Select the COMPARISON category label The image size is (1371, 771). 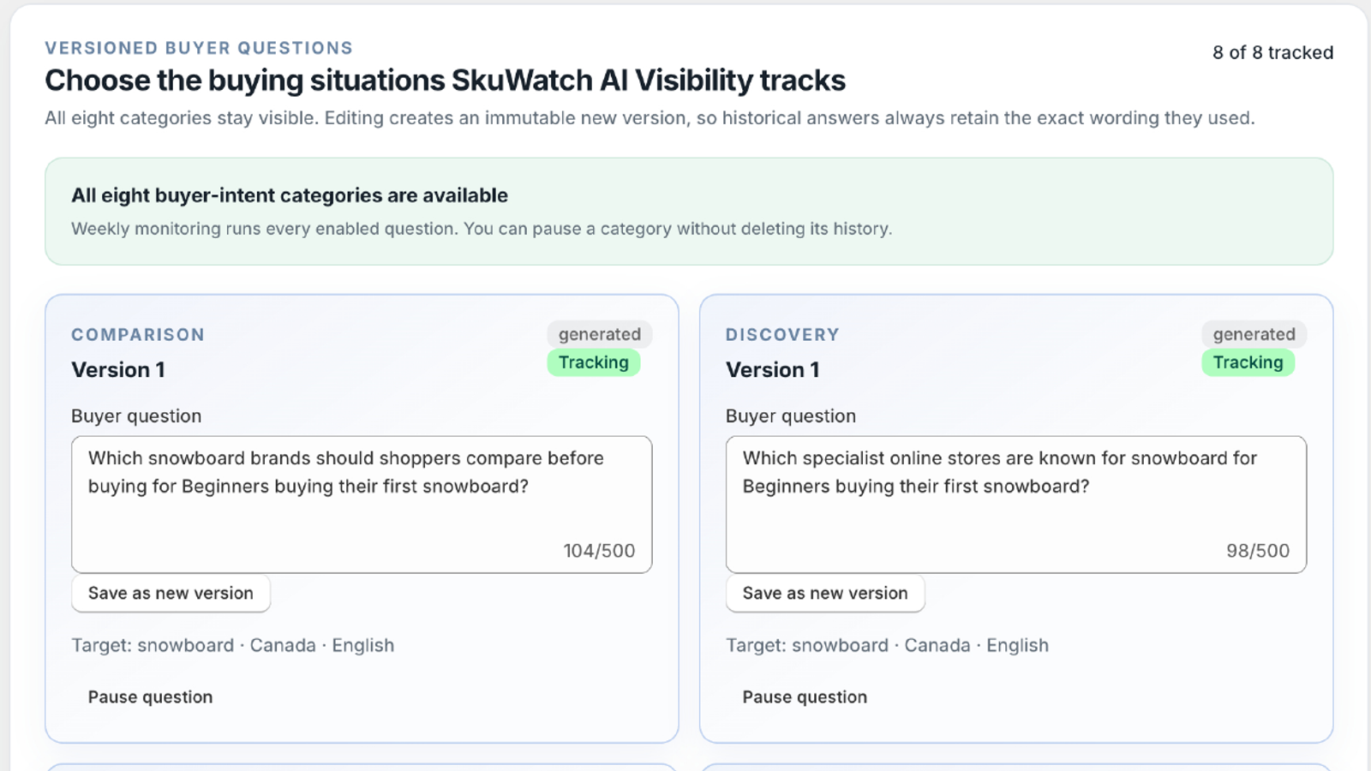click(138, 335)
